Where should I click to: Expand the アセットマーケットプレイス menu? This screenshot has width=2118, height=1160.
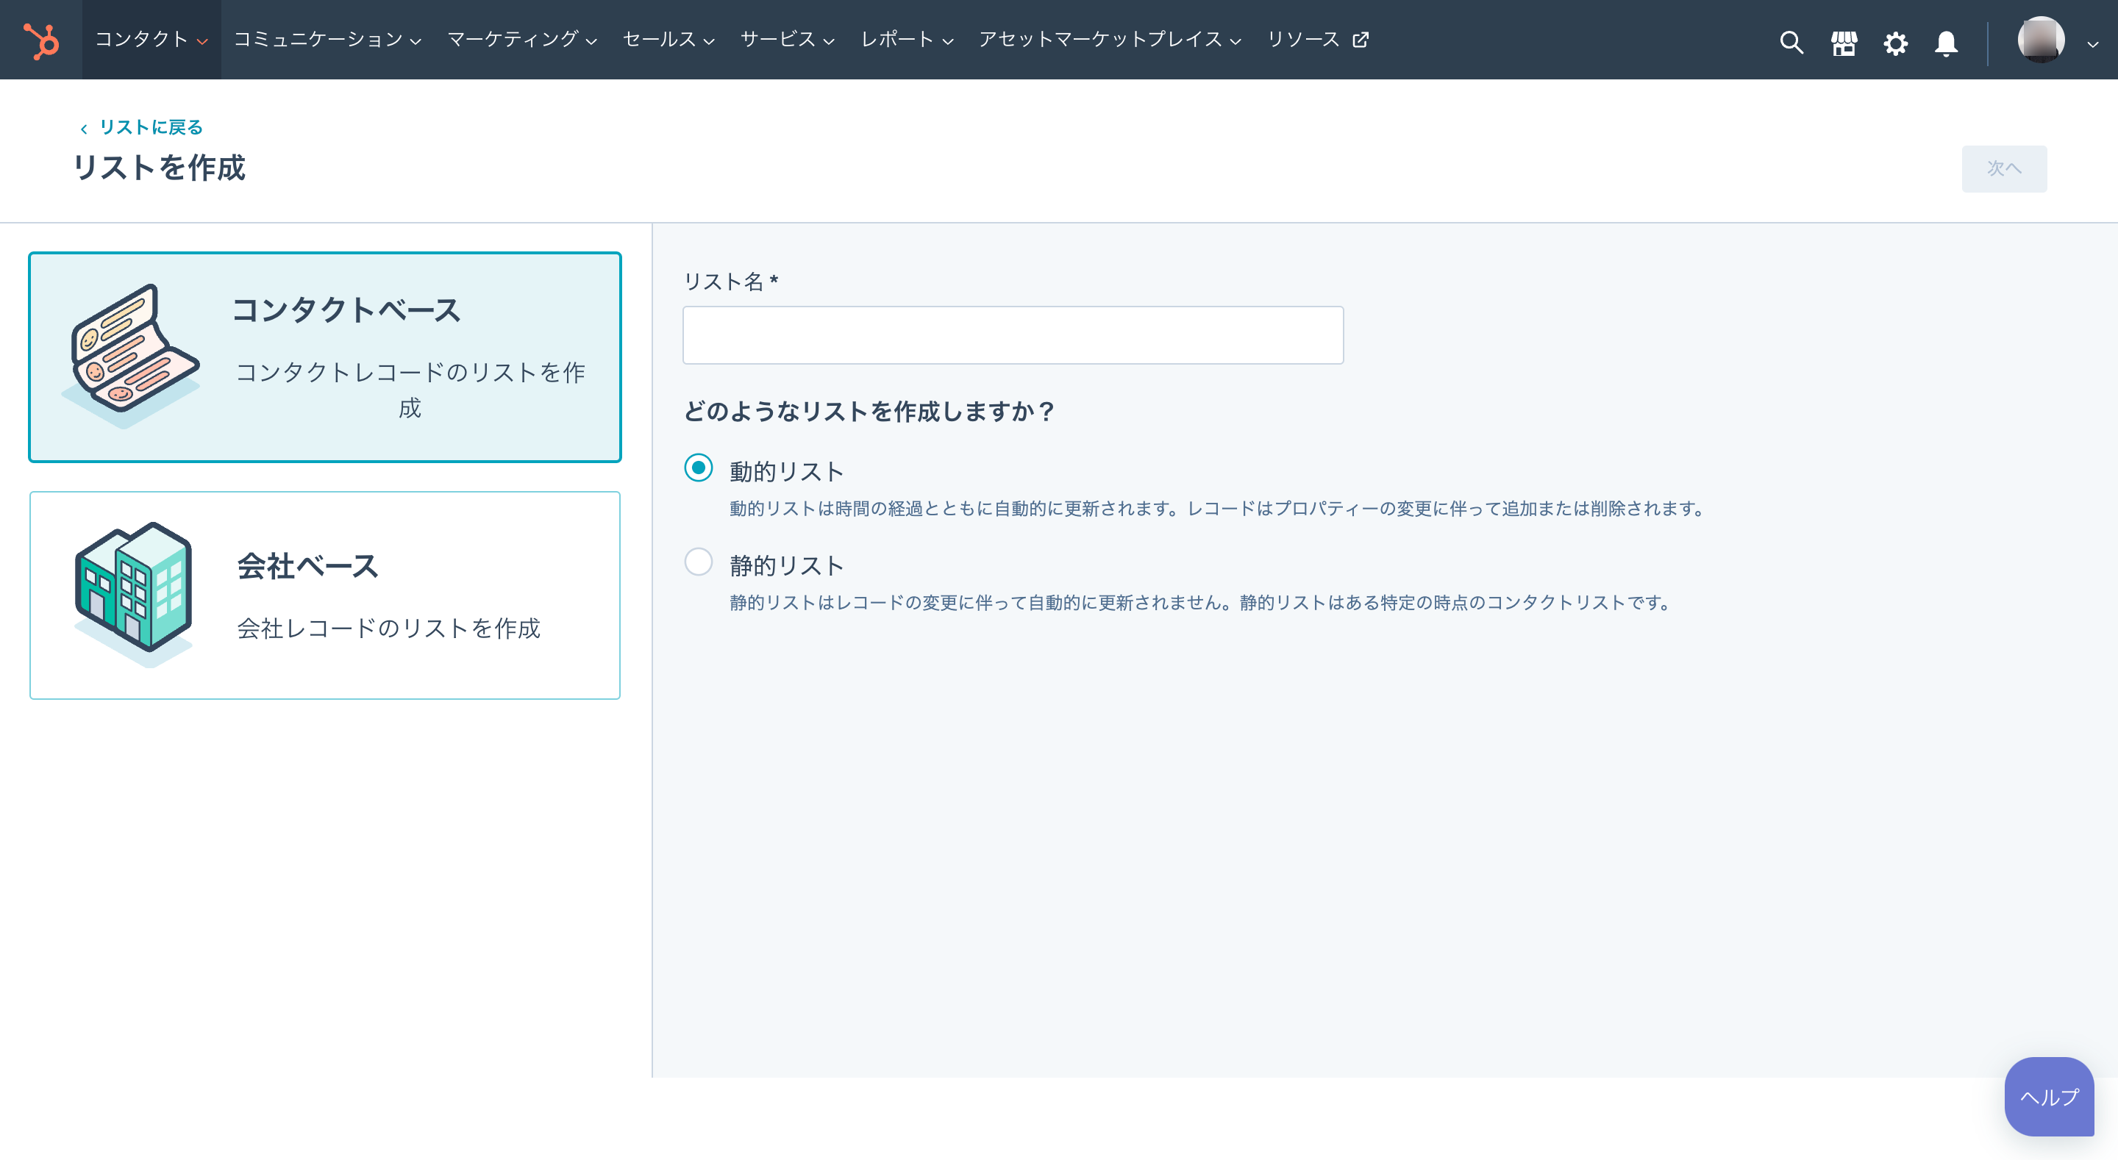coord(1110,40)
